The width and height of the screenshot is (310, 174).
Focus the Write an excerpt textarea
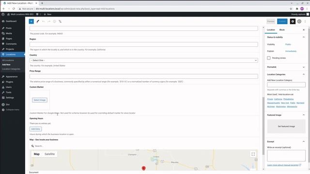click(286, 156)
